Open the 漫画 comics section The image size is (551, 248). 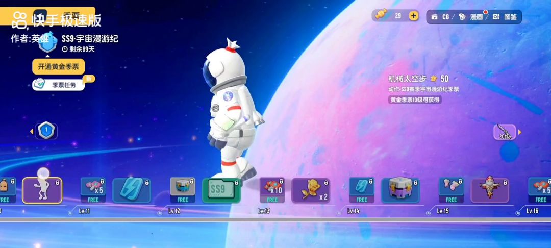point(472,17)
